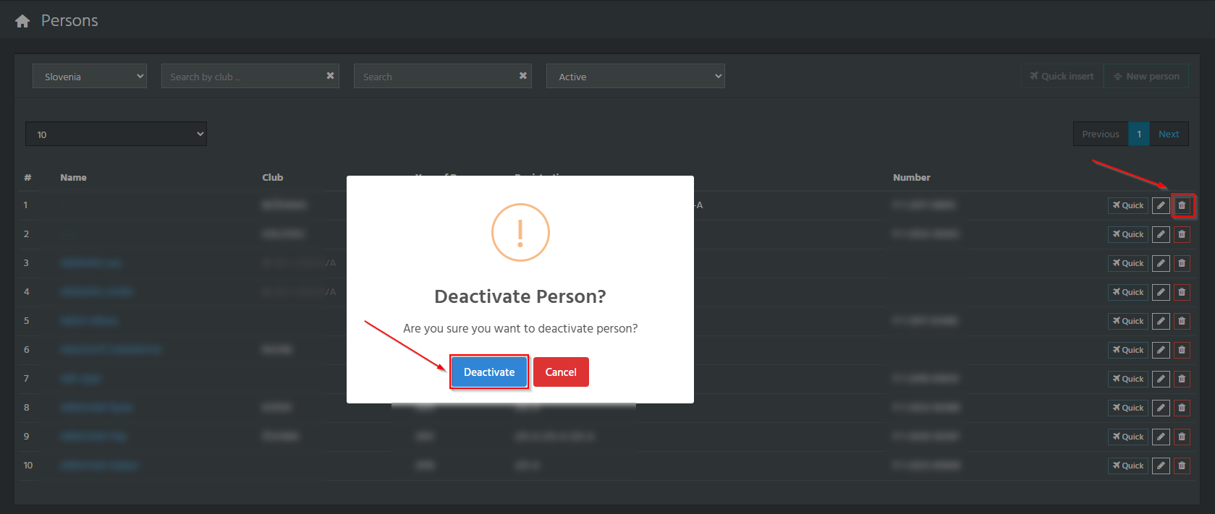Image resolution: width=1215 pixels, height=514 pixels.
Task: Edit person in row 4 with pencil icon
Action: [x=1161, y=292]
